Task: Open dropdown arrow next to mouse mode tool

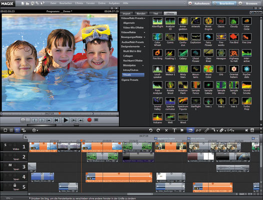Action: point(217,130)
